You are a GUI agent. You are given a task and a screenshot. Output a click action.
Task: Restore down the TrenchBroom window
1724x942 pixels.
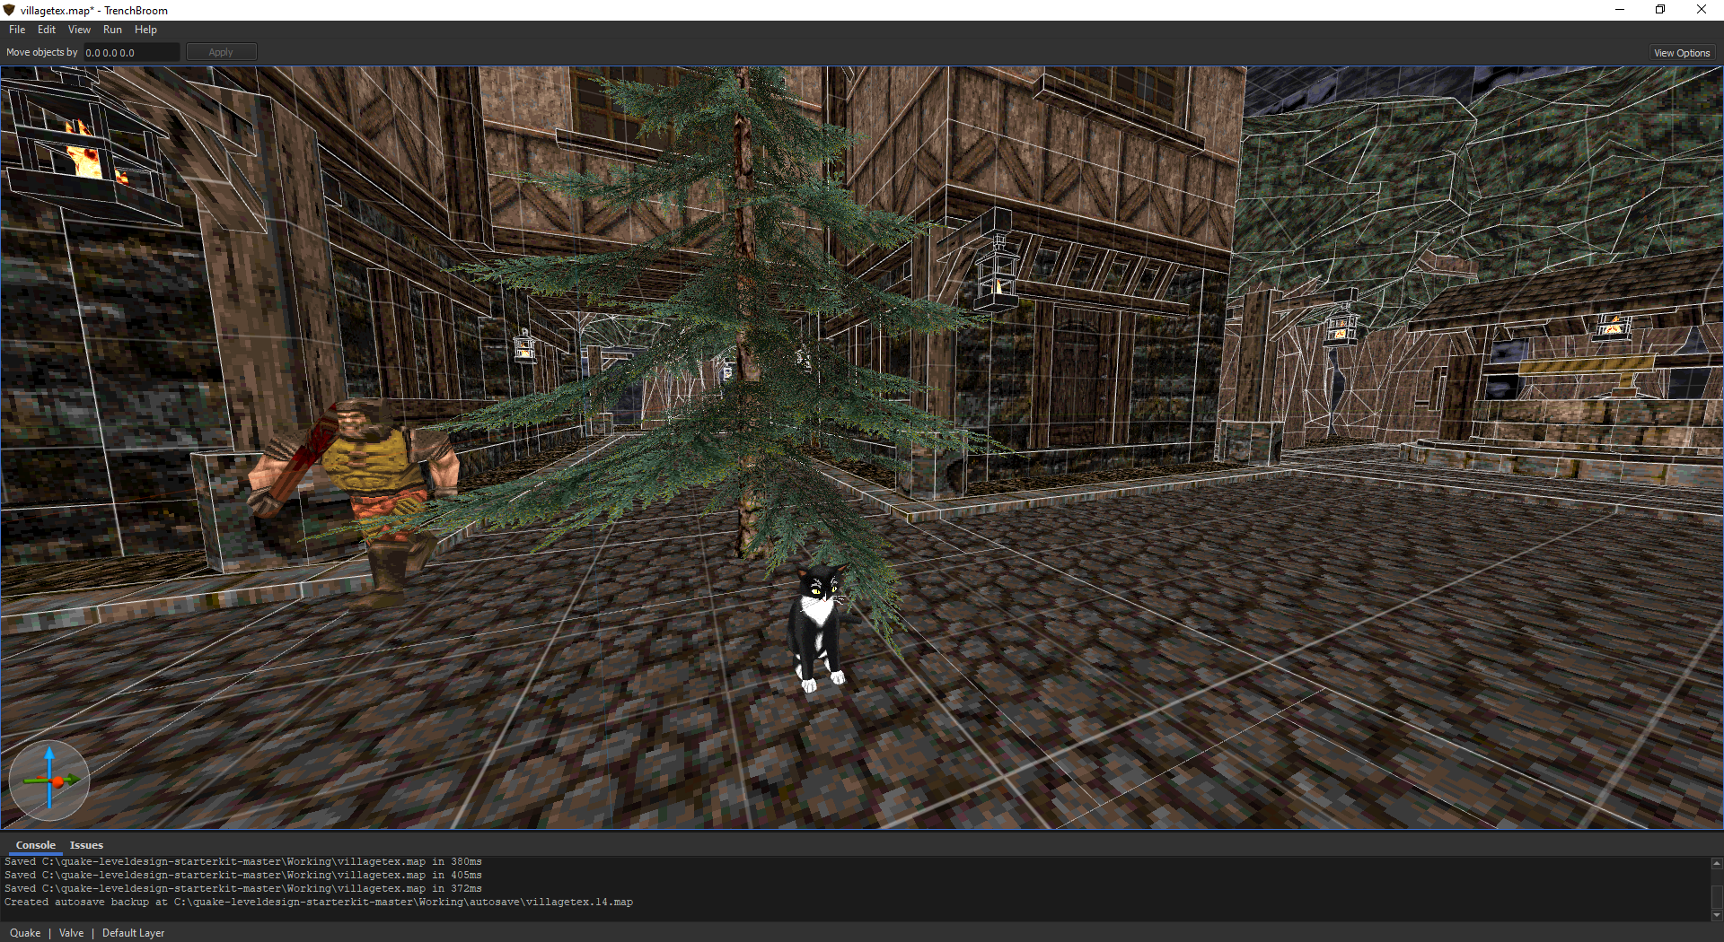point(1660,10)
